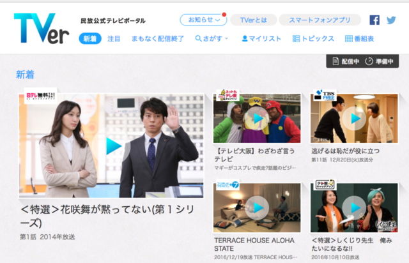Open トピックス from navigation

click(313, 38)
